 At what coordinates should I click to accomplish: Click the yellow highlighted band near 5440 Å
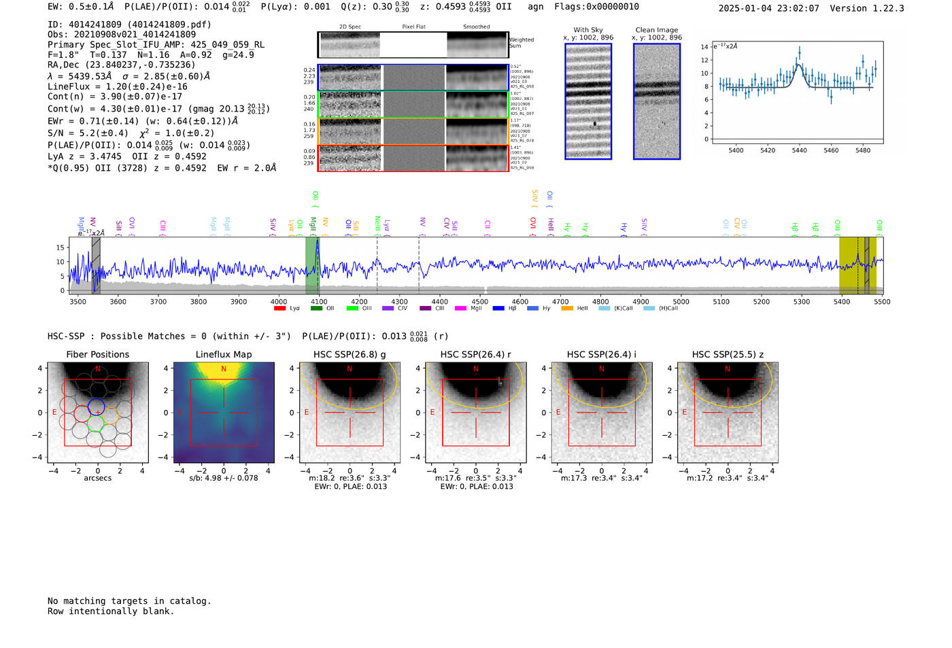(857, 265)
